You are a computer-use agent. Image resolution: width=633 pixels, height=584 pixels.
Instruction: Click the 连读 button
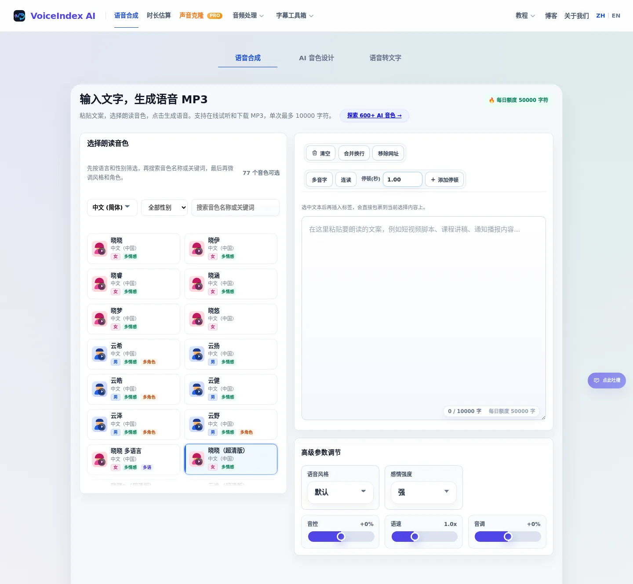coord(346,180)
